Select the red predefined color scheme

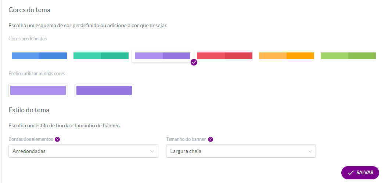(x=224, y=56)
